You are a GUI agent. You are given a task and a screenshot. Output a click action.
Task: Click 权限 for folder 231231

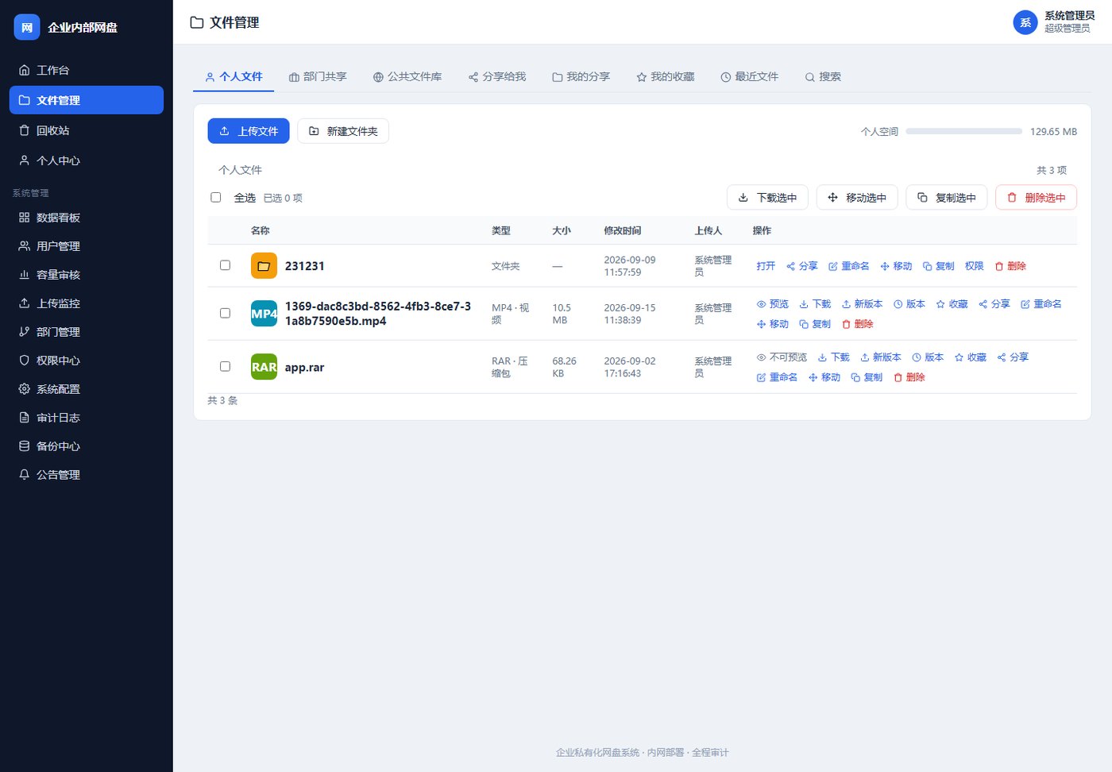(975, 266)
